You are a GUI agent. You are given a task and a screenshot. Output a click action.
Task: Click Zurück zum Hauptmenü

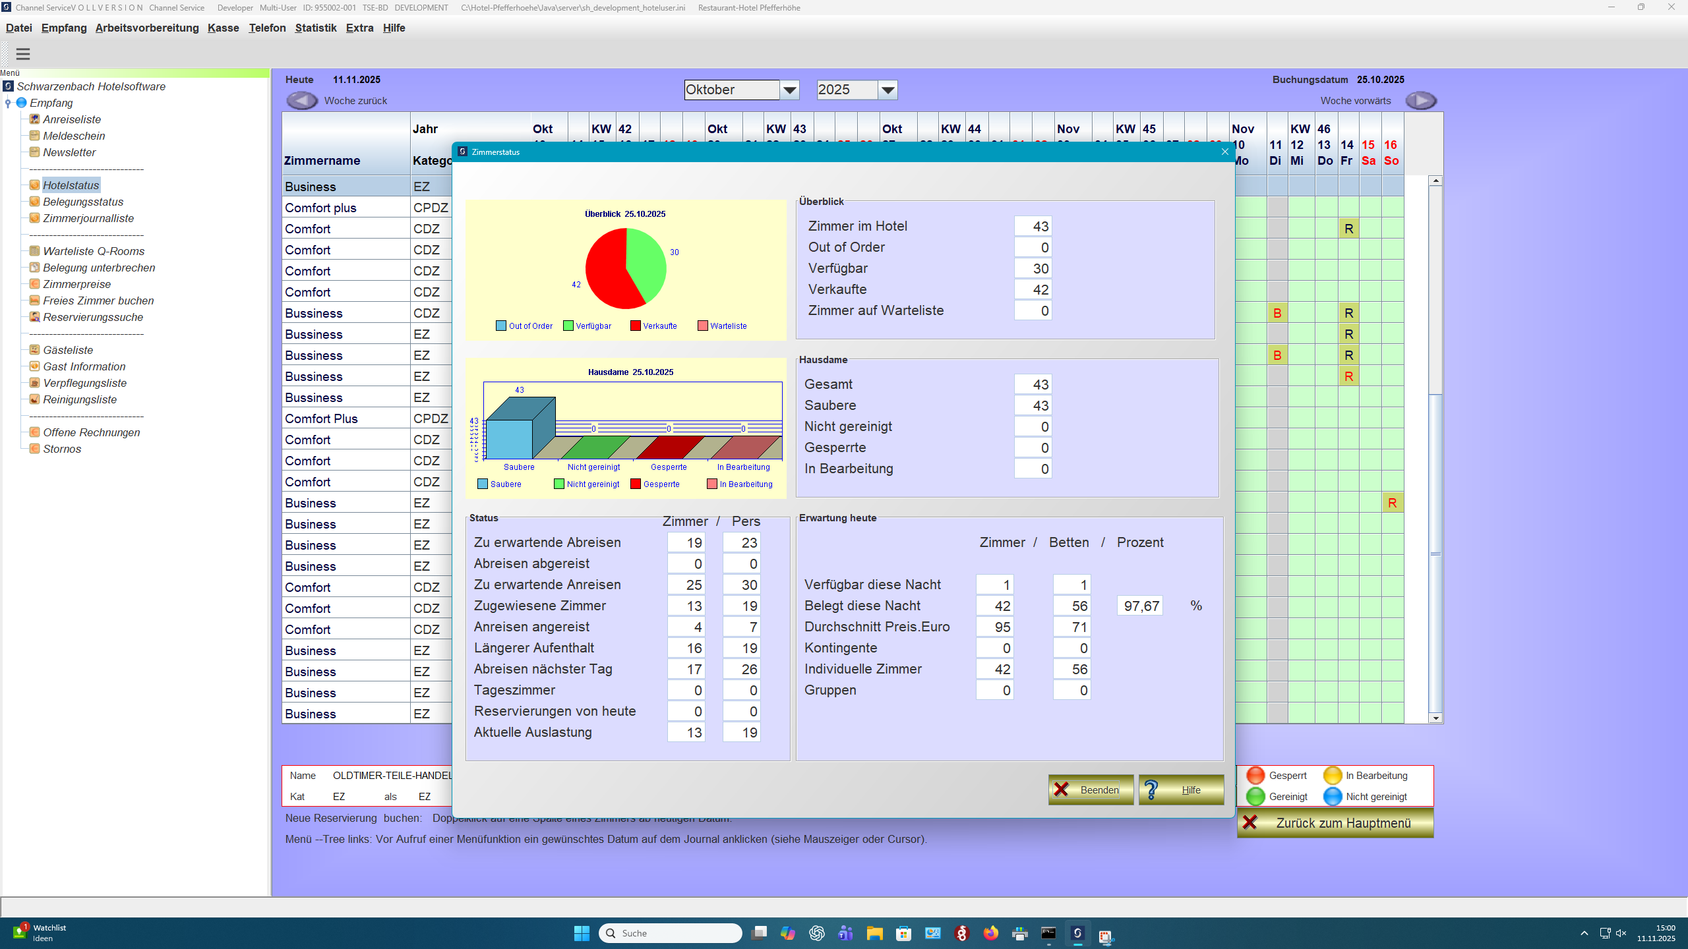[x=1335, y=822]
